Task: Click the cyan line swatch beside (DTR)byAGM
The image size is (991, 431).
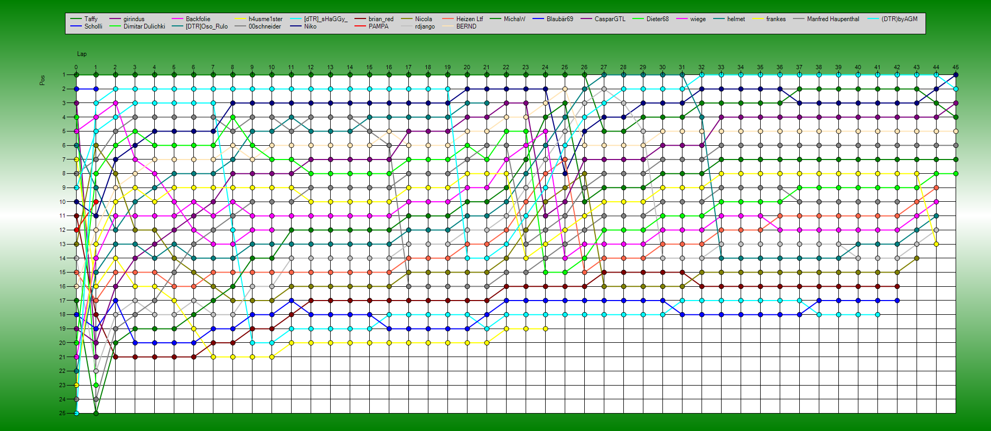Action: tap(873, 19)
